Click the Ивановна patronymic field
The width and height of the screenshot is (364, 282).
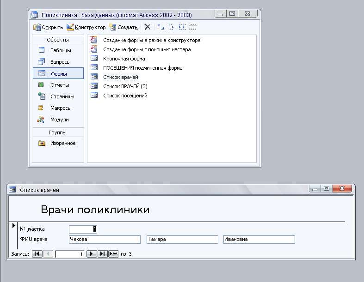(259, 240)
